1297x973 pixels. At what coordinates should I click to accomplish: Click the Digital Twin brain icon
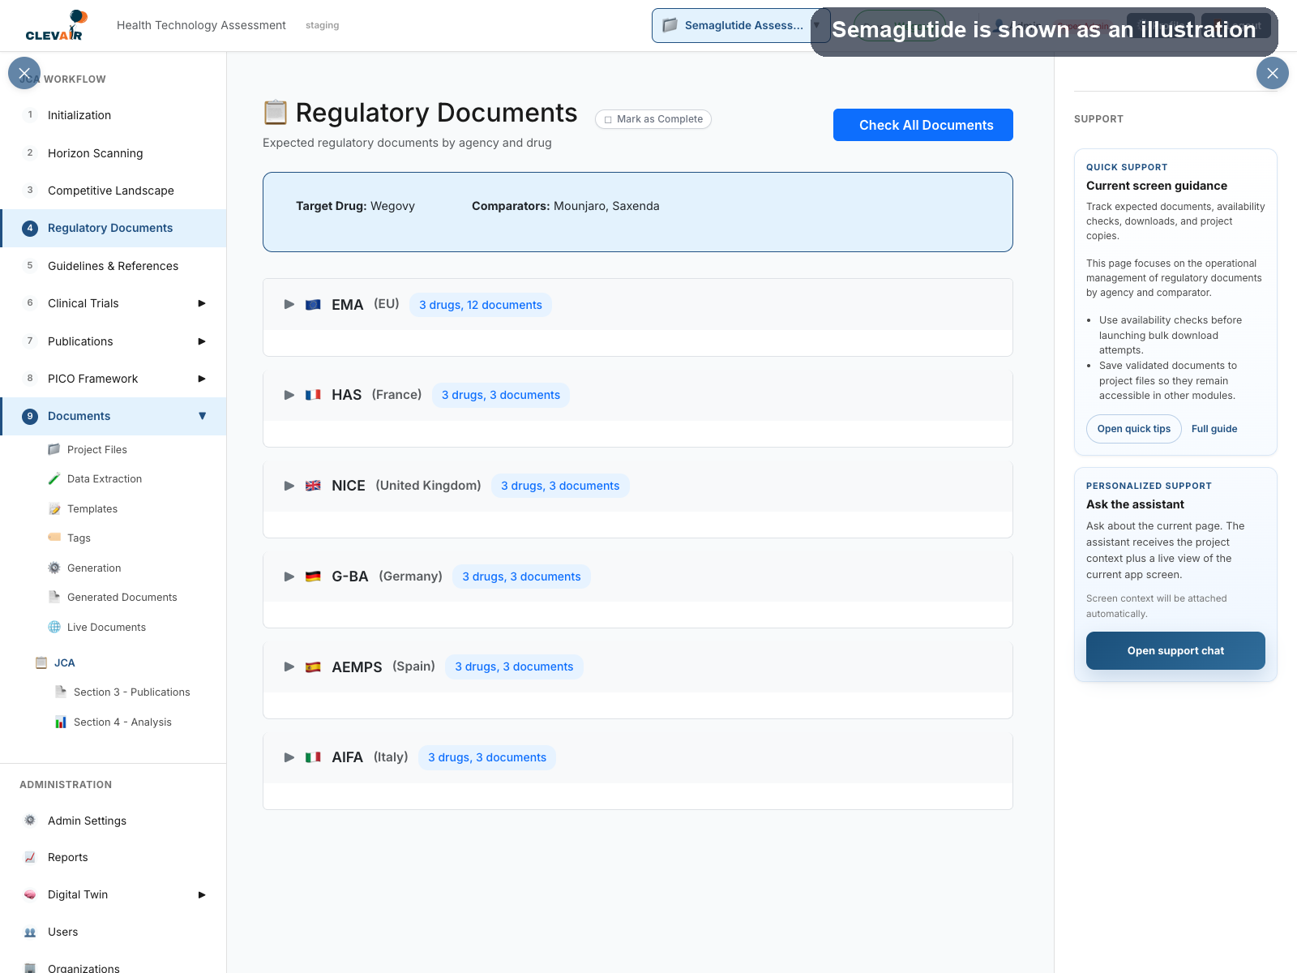30,894
